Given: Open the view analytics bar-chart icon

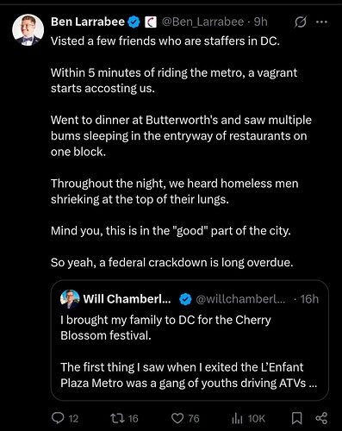Looking at the screenshot, I should click(x=237, y=419).
